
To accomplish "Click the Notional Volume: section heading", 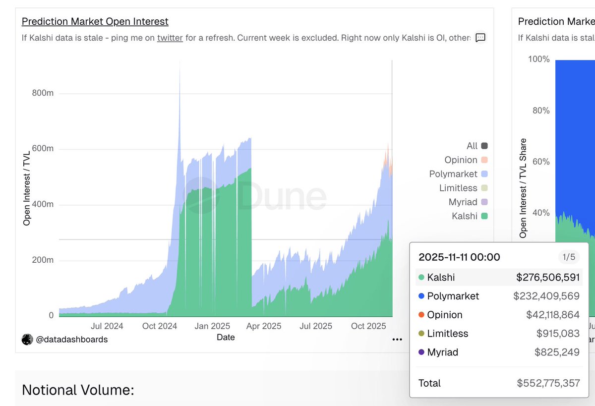I will coord(78,390).
